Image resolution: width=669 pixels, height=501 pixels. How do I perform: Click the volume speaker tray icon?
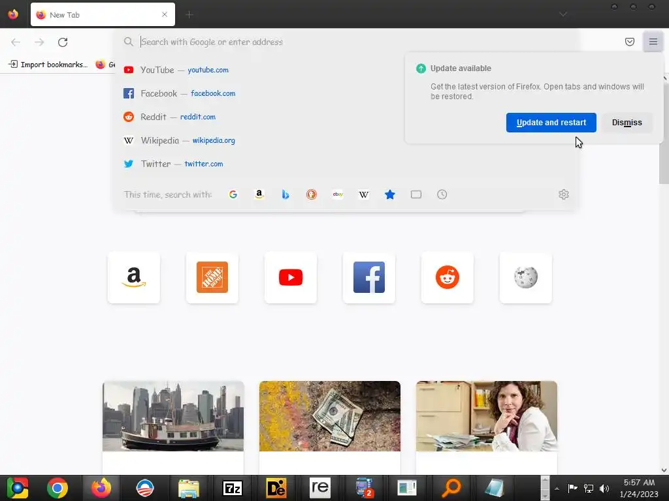click(x=604, y=488)
